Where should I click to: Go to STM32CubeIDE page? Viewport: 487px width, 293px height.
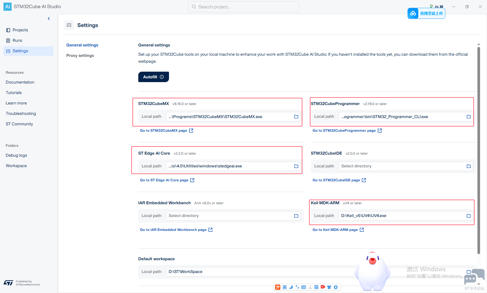(x=339, y=180)
